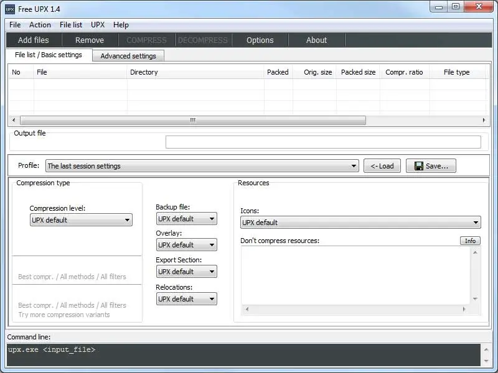Open the File menu

tap(15, 25)
